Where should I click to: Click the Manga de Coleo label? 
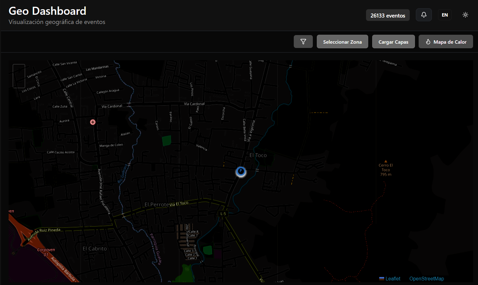coord(111,145)
